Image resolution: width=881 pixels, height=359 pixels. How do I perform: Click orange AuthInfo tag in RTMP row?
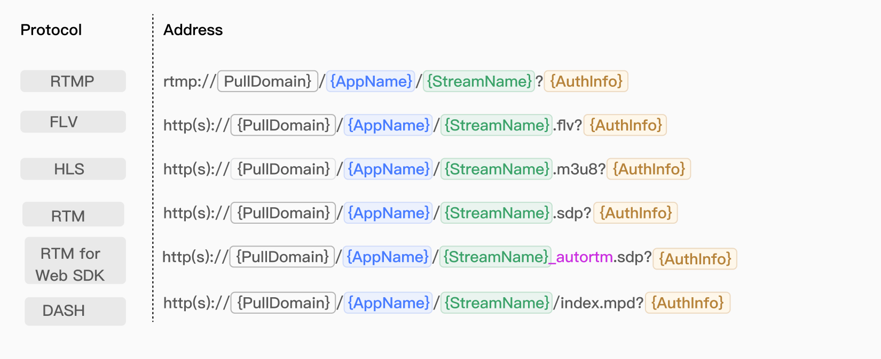pyautogui.click(x=586, y=81)
